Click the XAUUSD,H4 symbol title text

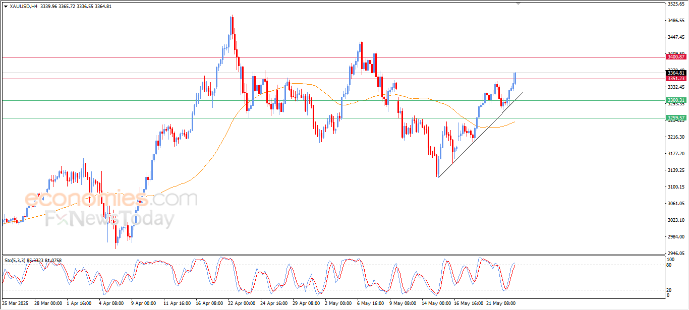tap(24, 7)
